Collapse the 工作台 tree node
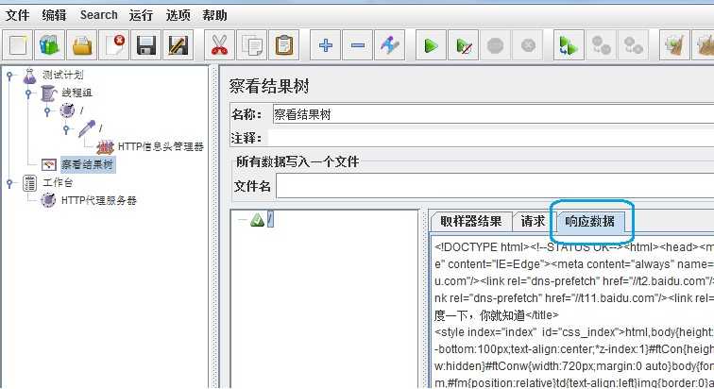The image size is (714, 389). click(9, 183)
